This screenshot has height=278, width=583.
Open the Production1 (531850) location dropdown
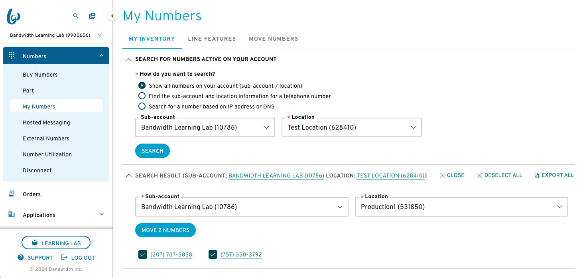pyautogui.click(x=461, y=207)
